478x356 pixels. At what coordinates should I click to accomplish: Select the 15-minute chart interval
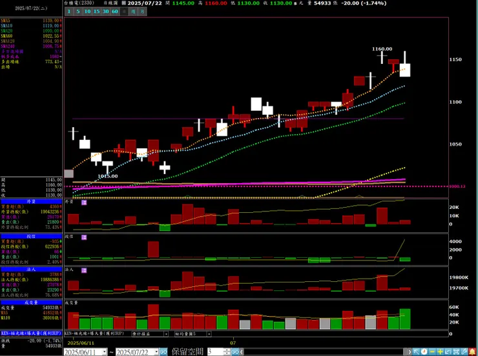coord(97,12)
